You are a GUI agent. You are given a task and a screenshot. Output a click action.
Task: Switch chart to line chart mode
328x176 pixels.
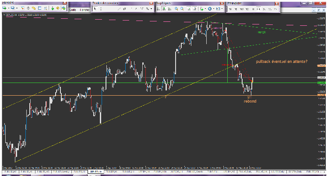169,9
